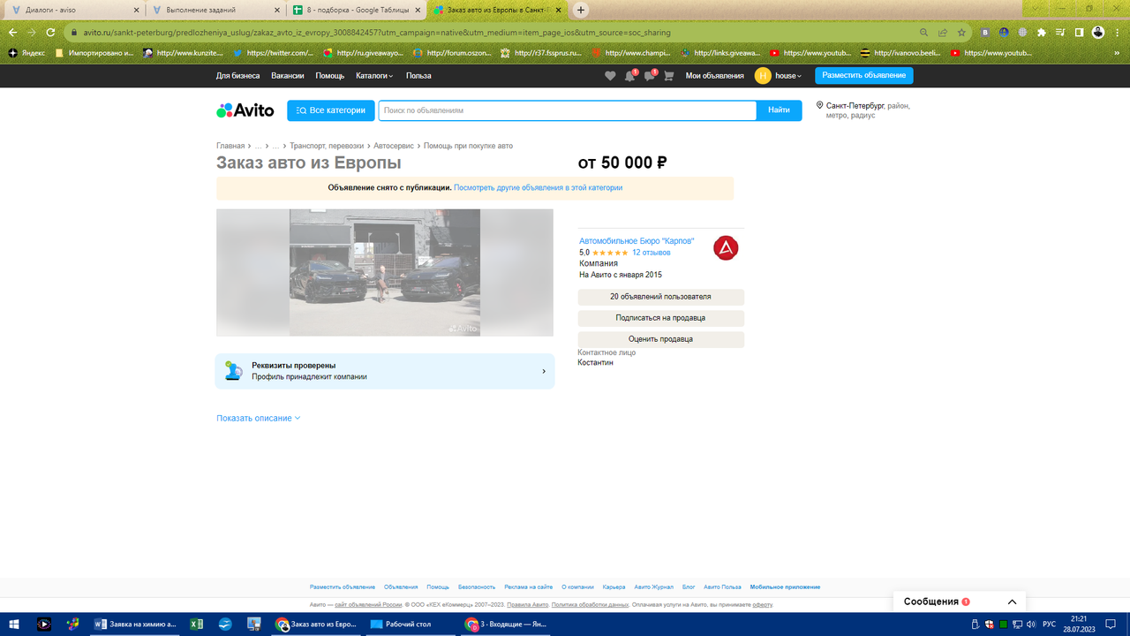Image resolution: width=1130 pixels, height=636 pixels.
Task: Open Windows Security shield in system tray
Action: [x=989, y=625]
